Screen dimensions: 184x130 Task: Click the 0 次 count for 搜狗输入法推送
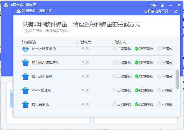click(x=86, y=62)
